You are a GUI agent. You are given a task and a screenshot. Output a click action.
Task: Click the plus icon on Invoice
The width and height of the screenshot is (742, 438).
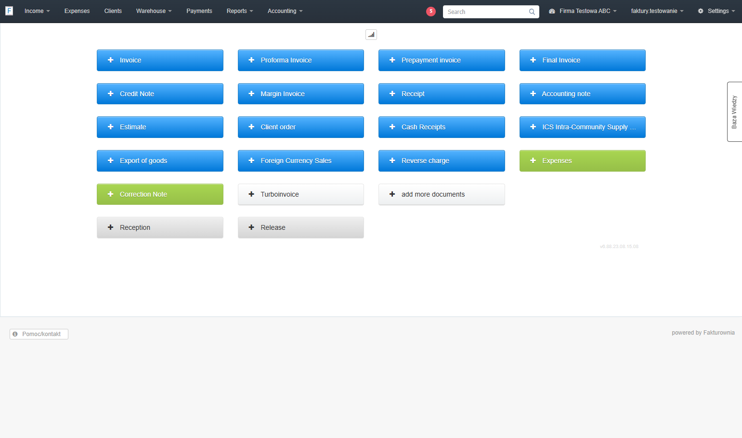[110, 60]
